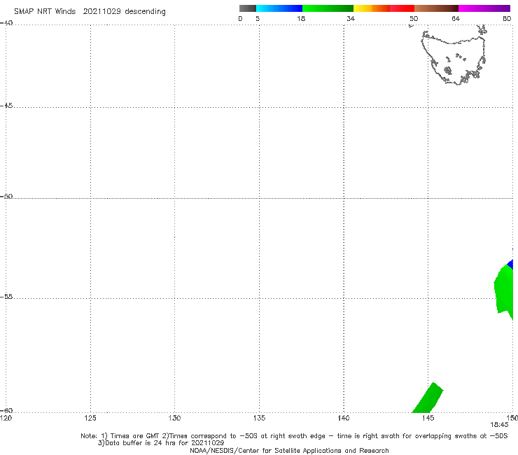
Task: Click the color bar label 18
Action: click(x=301, y=18)
